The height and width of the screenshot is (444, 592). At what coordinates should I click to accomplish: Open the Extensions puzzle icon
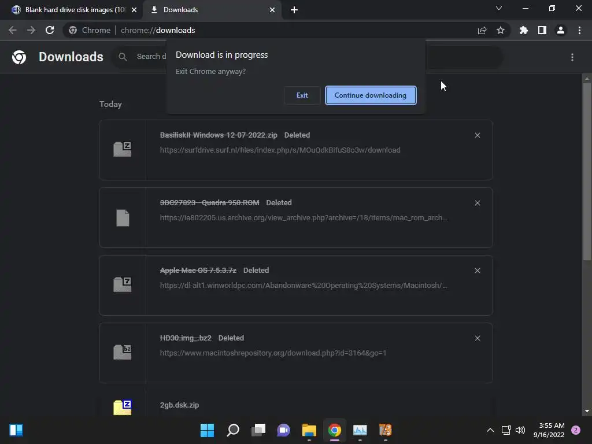524,30
